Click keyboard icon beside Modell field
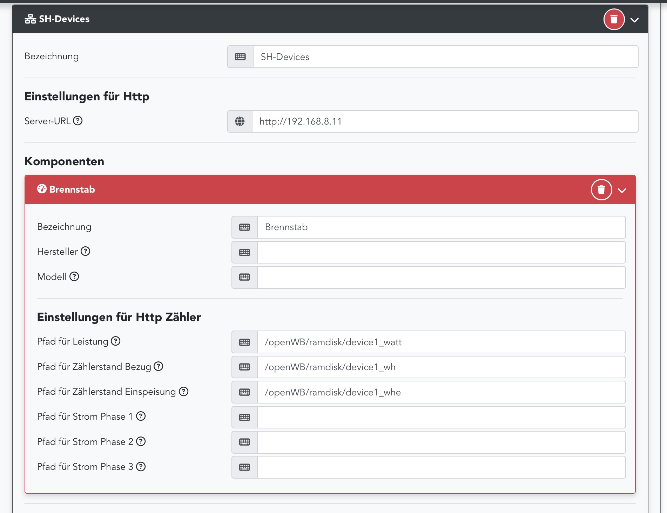This screenshot has height=513, width=667. point(244,277)
